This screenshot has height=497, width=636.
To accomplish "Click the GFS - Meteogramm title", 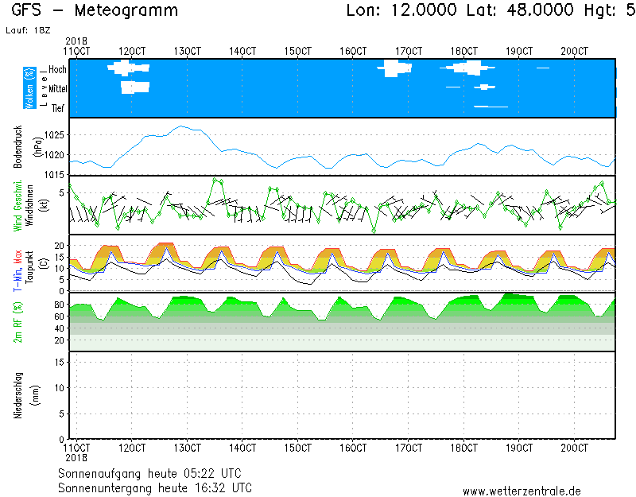I will point(95,11).
